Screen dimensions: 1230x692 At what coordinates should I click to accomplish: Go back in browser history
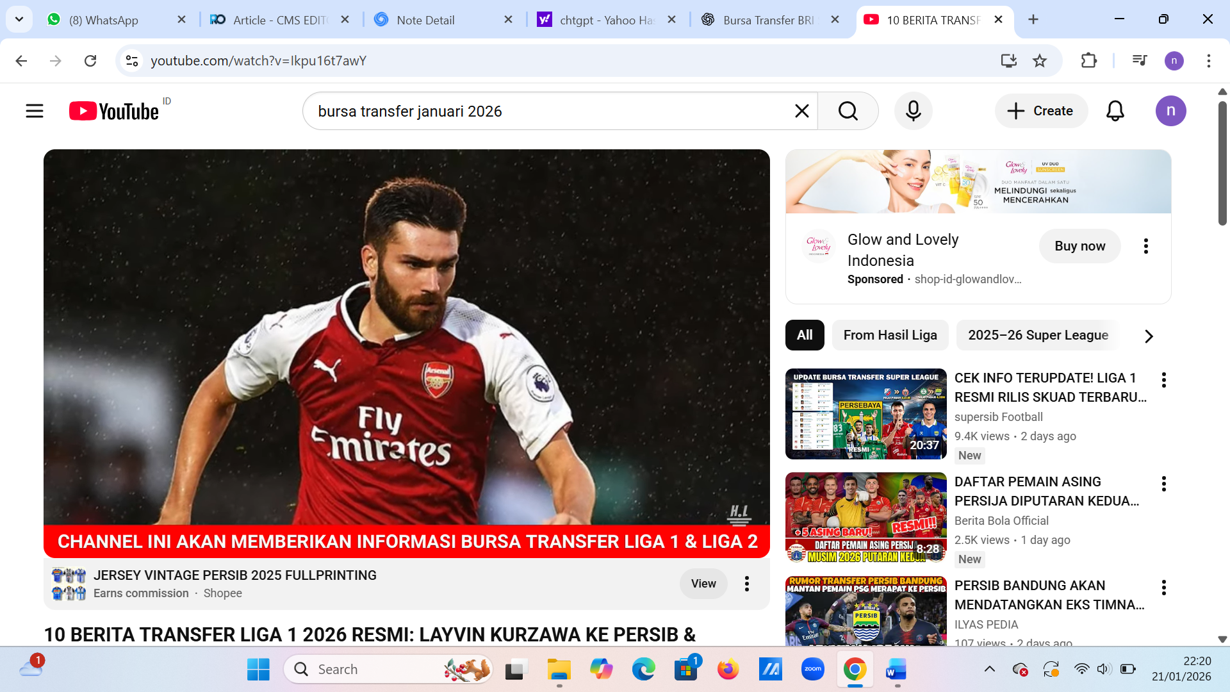coord(21,61)
